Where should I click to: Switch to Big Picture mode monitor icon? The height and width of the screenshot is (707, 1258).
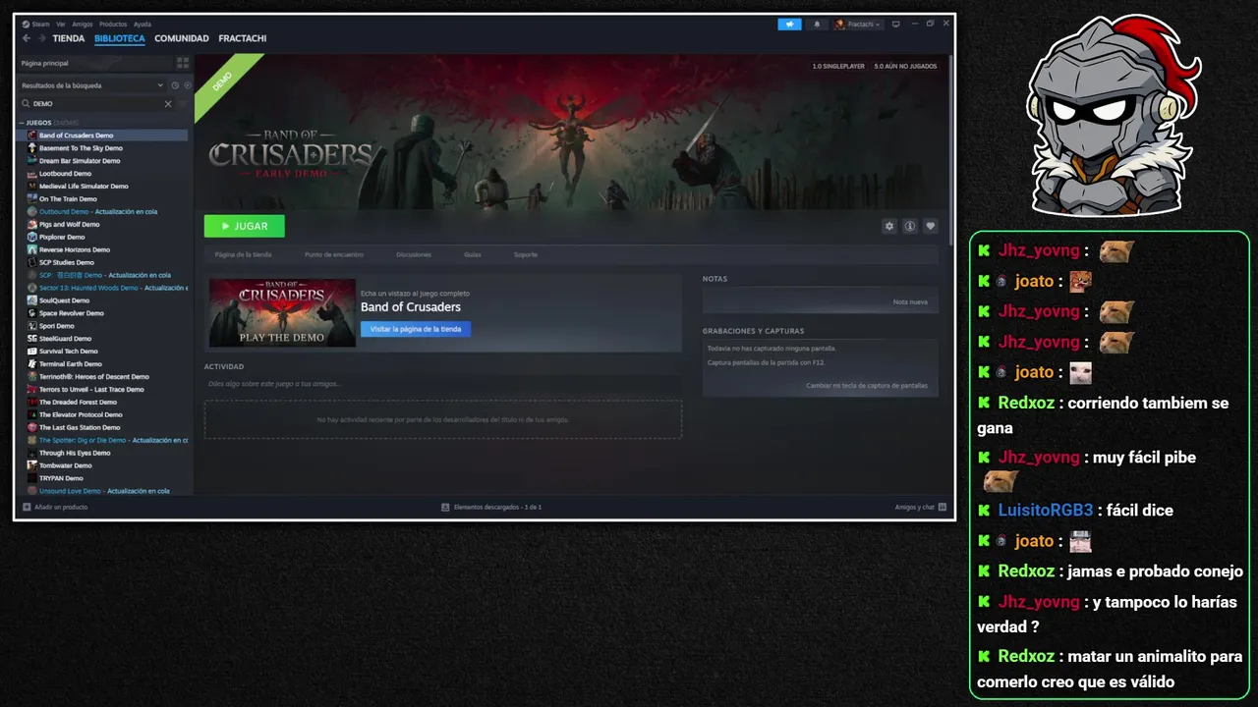(895, 24)
